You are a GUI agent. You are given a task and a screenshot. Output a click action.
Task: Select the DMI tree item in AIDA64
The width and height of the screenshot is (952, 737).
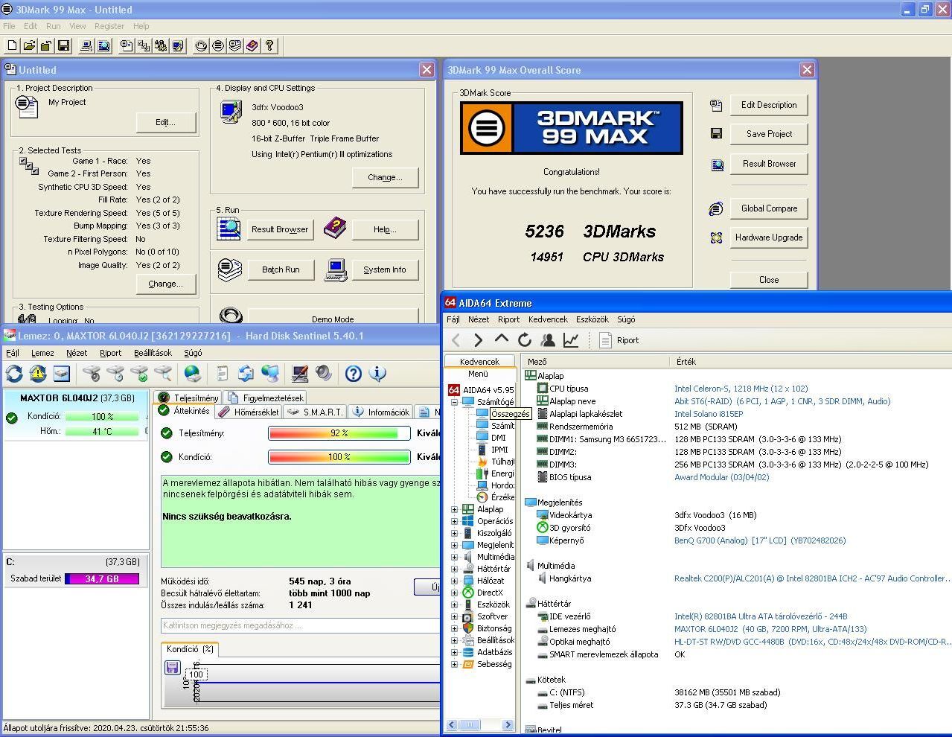[x=499, y=438]
